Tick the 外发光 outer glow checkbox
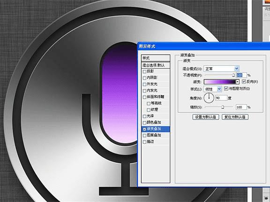The height and width of the screenshot is (202, 270). tap(145, 85)
